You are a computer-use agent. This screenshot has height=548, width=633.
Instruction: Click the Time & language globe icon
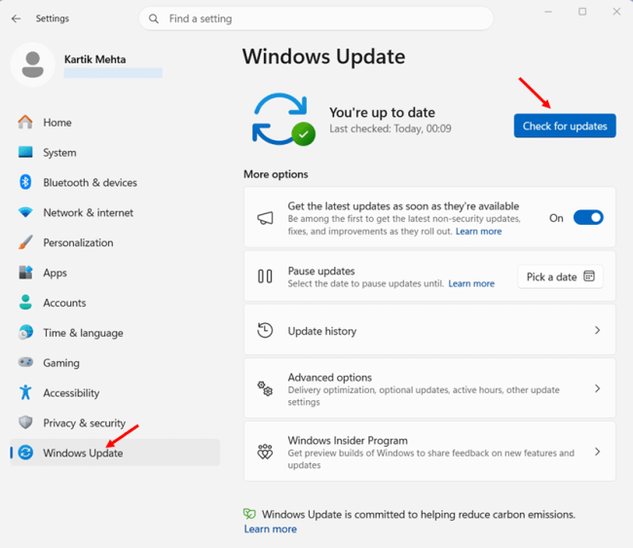[25, 333]
